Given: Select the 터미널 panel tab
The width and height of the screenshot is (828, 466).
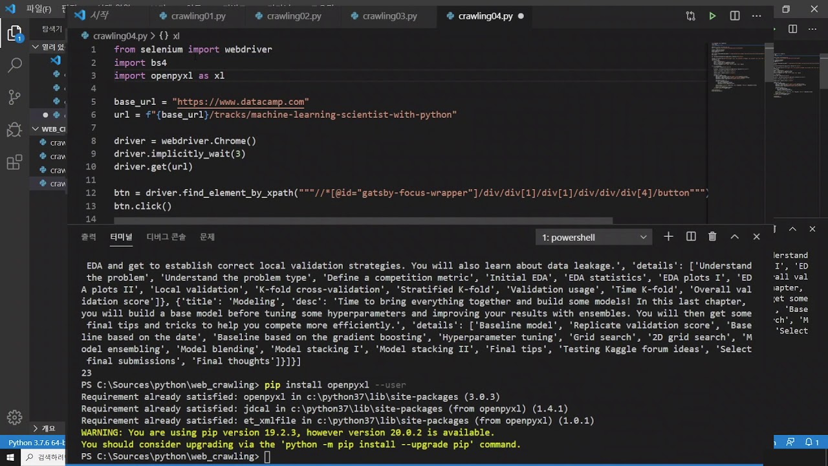Looking at the screenshot, I should pos(121,237).
